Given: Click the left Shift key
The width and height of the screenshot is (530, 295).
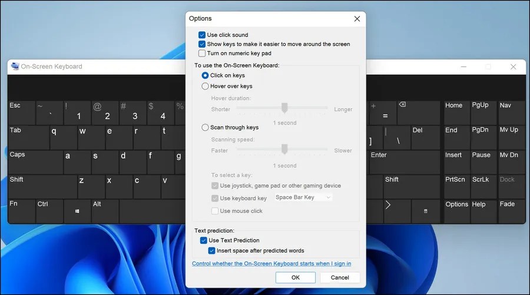Looking at the screenshot, I should [x=42, y=187].
